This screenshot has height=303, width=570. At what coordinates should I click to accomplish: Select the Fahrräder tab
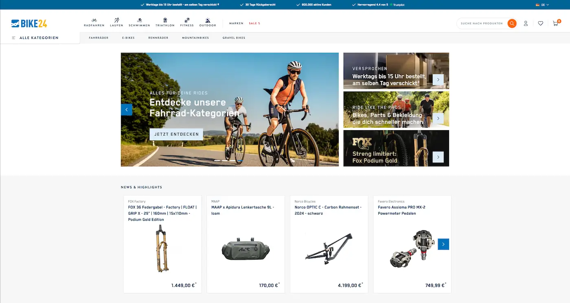click(99, 38)
